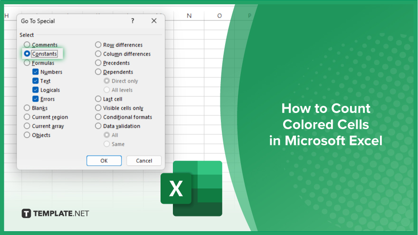The width and height of the screenshot is (418, 235).
Task: Uncheck the Text checkbox
Action: (x=36, y=81)
